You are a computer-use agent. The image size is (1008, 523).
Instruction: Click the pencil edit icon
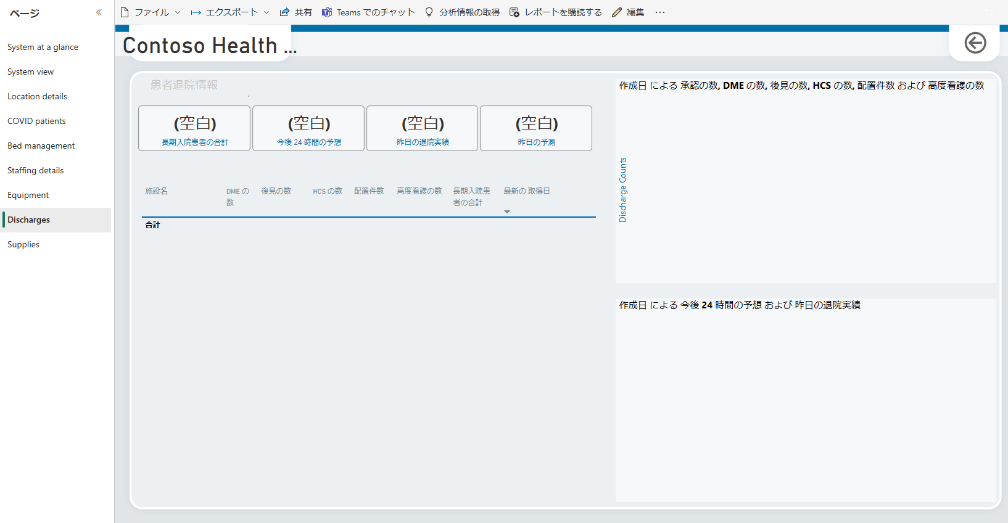click(x=617, y=12)
